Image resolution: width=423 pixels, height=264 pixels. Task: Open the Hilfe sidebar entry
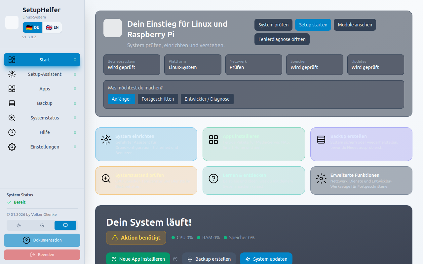[42, 132]
